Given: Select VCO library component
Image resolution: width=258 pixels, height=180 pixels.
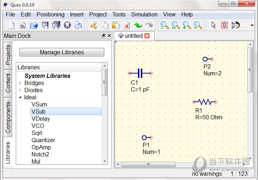Looking at the screenshot, I should (38, 126).
